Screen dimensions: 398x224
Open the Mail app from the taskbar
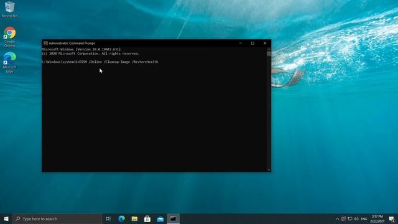tap(160, 218)
